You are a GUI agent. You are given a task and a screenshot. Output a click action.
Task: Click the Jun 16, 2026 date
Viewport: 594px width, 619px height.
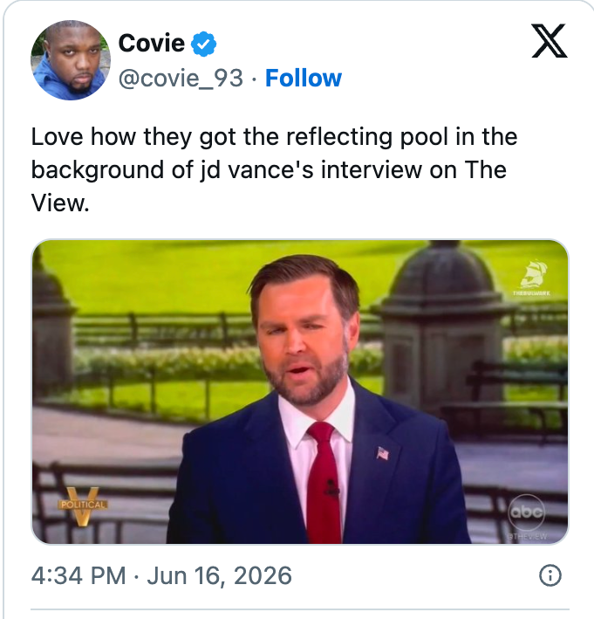click(219, 575)
